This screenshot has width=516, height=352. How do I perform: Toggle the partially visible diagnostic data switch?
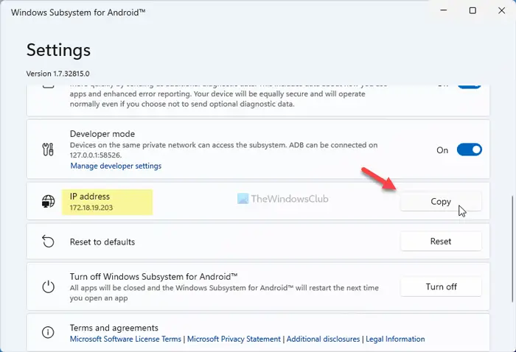[470, 85]
